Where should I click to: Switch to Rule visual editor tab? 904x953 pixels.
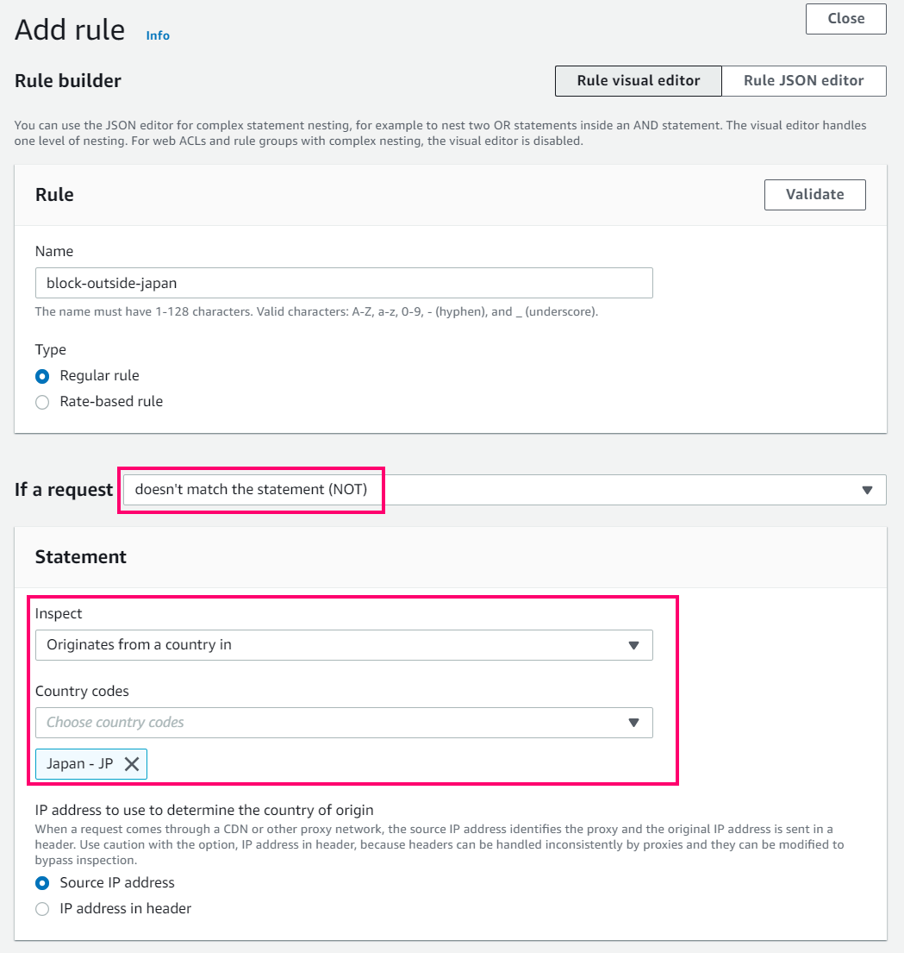[638, 81]
